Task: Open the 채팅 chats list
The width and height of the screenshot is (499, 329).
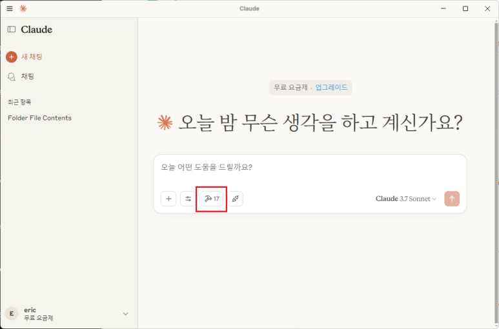Action: pos(21,76)
